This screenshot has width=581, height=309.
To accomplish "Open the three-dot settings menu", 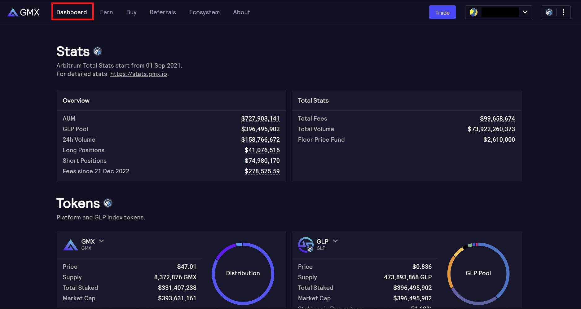I will (563, 12).
